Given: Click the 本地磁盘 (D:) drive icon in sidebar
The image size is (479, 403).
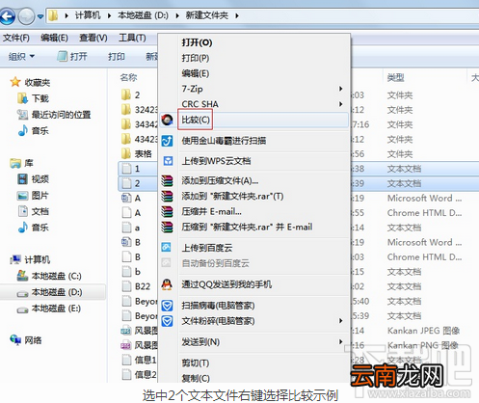Looking at the screenshot, I should coord(22,293).
